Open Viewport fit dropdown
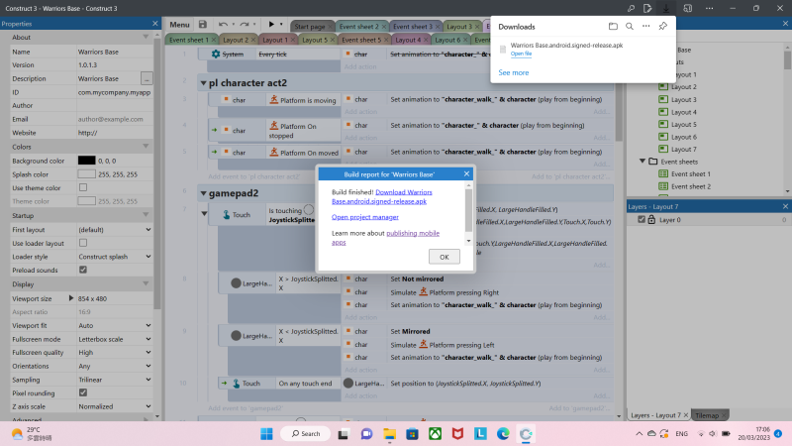Image resolution: width=792 pixels, height=446 pixels. point(114,326)
